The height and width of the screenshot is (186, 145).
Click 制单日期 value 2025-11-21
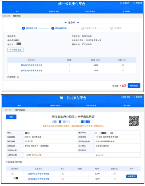coord(87,44)
